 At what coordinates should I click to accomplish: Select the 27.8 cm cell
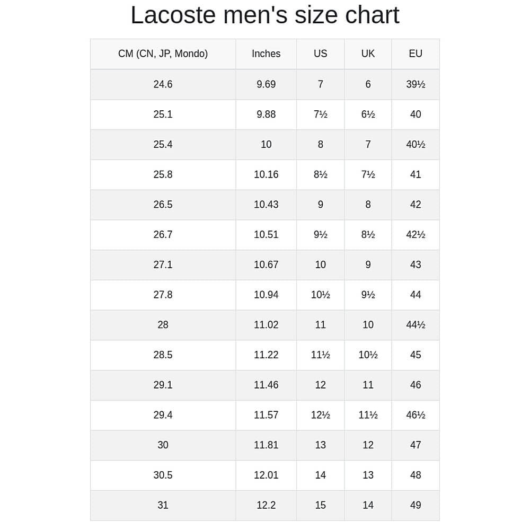coord(163,295)
